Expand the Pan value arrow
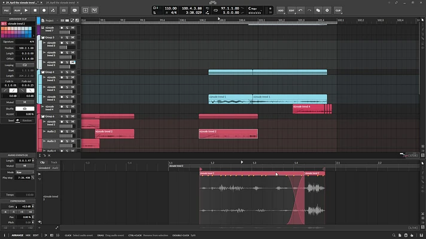426x239 pixels. tap(33, 217)
